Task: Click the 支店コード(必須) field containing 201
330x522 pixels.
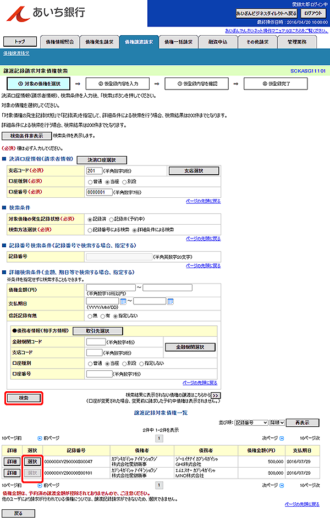Action: pos(94,171)
